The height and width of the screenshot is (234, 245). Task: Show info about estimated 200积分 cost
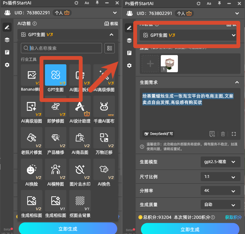pyautogui.click(x=213, y=217)
